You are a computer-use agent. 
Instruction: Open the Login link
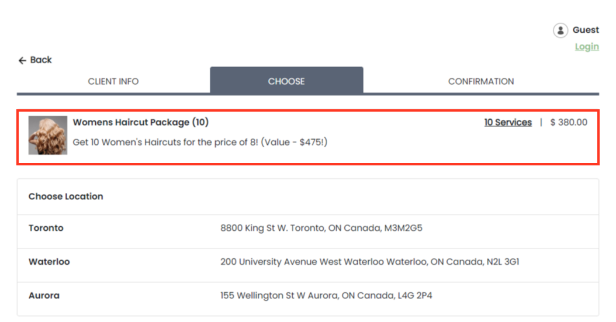tap(586, 47)
